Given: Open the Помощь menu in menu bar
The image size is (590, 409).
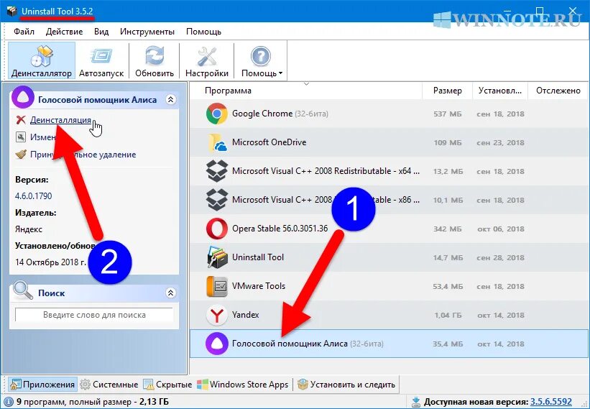Looking at the screenshot, I should coord(203,32).
